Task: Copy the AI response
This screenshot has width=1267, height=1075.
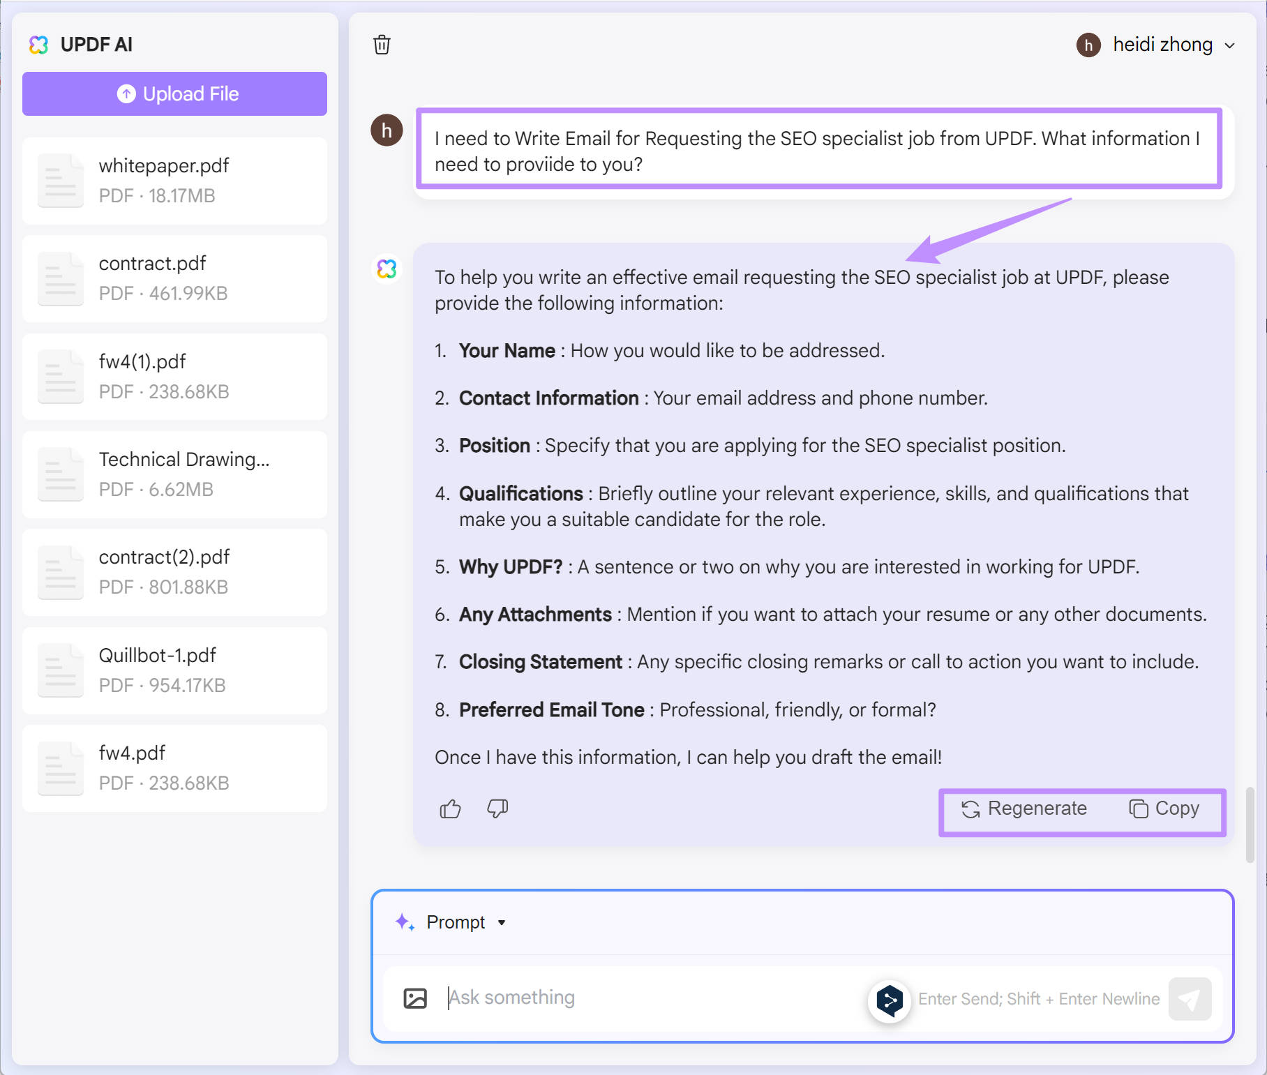Action: 1166,809
